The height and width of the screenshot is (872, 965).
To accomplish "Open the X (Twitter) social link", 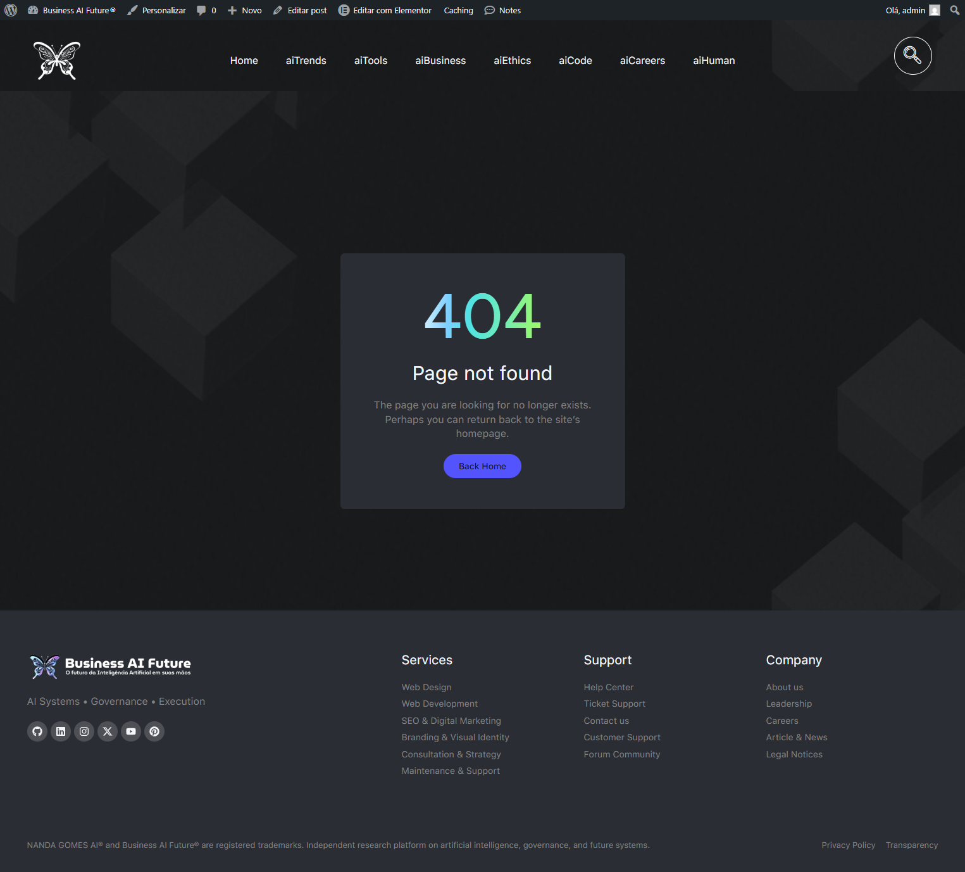I will coord(108,731).
